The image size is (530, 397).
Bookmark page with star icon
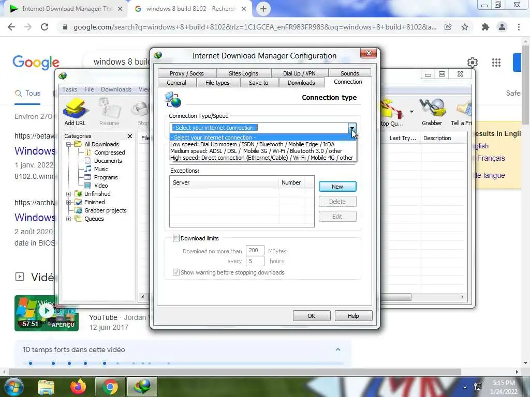click(465, 27)
